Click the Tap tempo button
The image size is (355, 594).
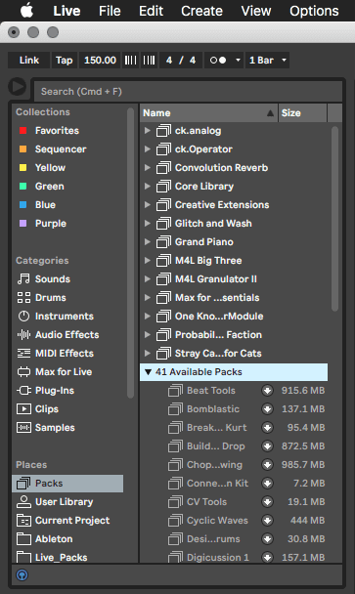65,61
